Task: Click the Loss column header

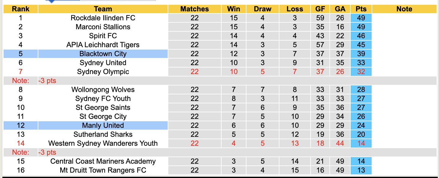Action: tap(295, 9)
